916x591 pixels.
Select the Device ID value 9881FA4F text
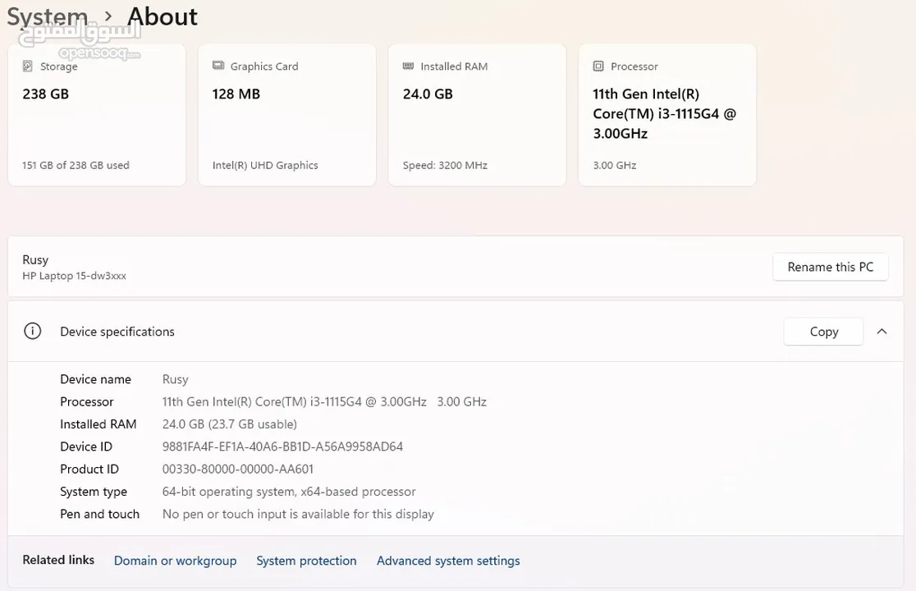click(x=282, y=447)
